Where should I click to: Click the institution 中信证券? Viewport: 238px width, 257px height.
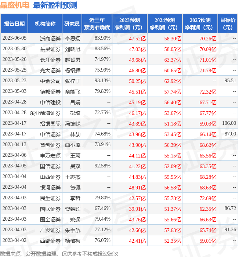50,135
